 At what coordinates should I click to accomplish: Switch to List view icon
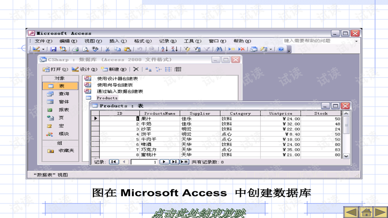click(168, 69)
